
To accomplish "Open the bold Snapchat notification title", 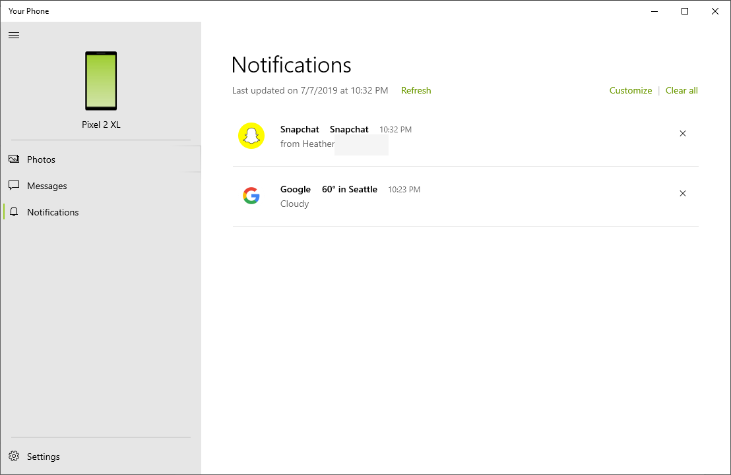I will [x=349, y=130].
